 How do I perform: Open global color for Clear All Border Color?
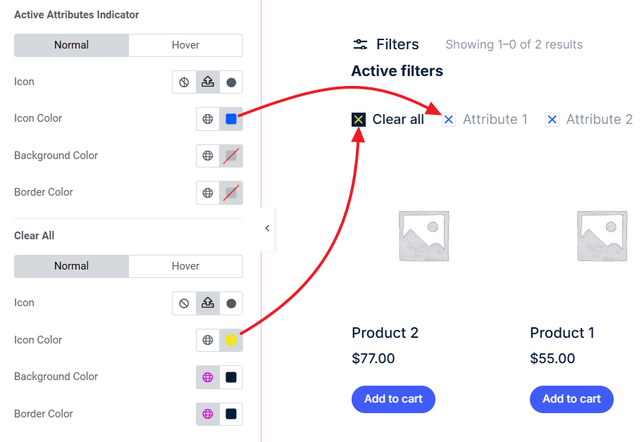[208, 414]
